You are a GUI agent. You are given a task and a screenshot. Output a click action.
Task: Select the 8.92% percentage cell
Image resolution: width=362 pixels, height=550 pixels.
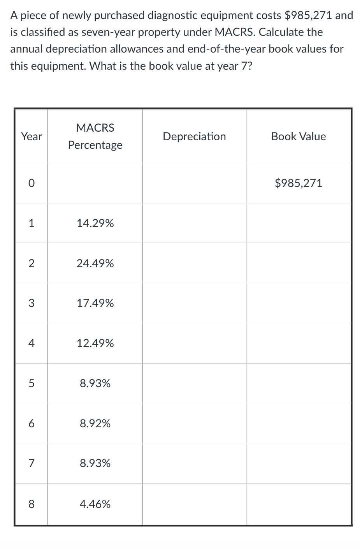pos(95,423)
